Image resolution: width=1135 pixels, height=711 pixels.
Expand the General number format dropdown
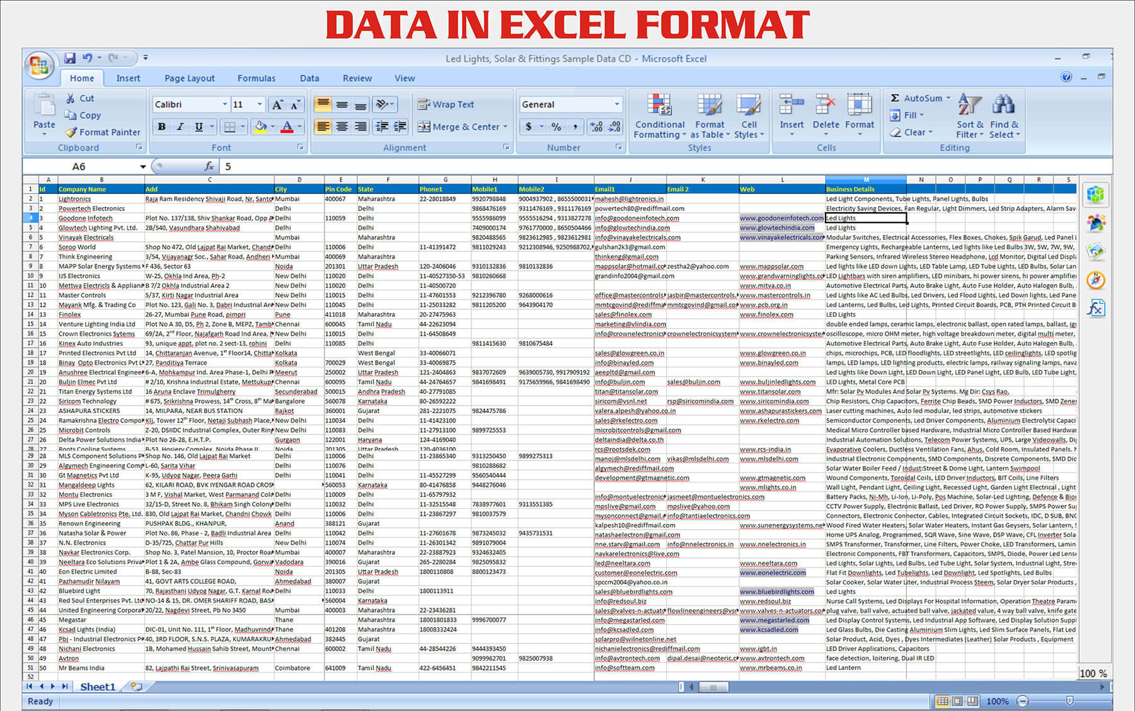(x=616, y=105)
